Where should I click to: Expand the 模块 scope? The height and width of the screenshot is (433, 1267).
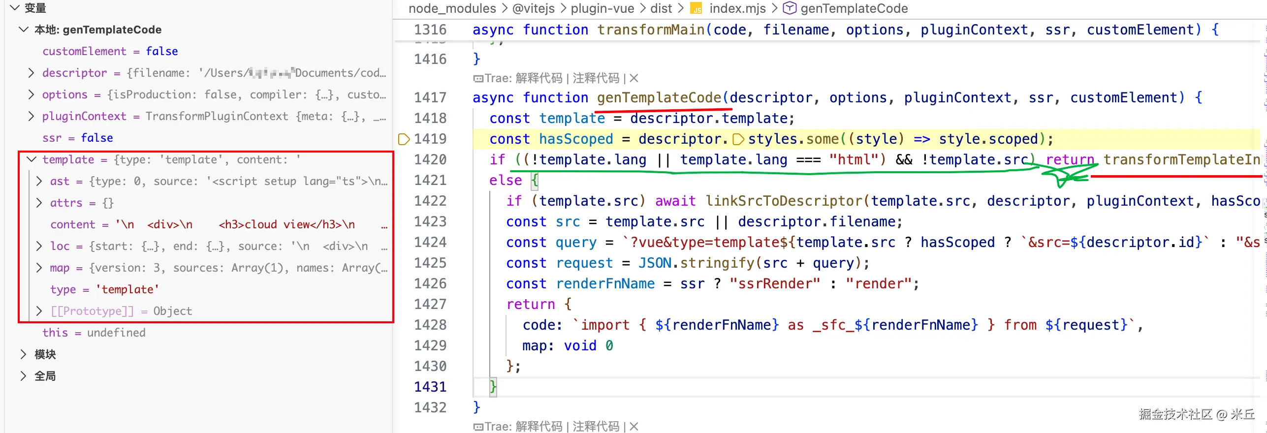pyautogui.click(x=23, y=354)
